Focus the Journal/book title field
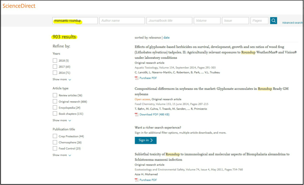Viewport: 304px width, 185px height. 169,21
